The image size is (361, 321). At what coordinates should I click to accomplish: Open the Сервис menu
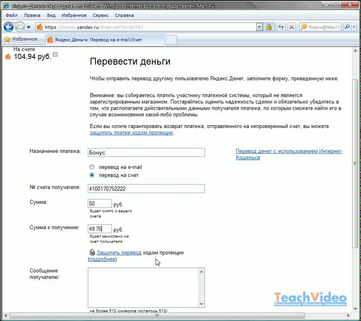pyautogui.click(x=101, y=15)
